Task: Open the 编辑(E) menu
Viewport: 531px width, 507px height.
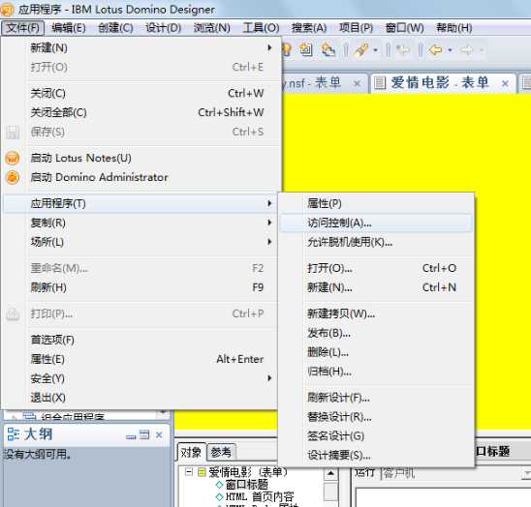Action: coord(69,27)
